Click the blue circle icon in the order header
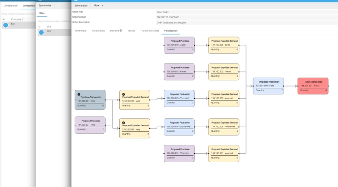The image size is (338, 187). pyautogui.click(x=76, y=0)
